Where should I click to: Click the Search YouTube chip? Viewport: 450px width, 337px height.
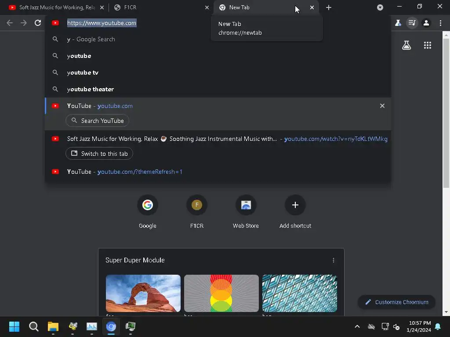[x=97, y=121]
